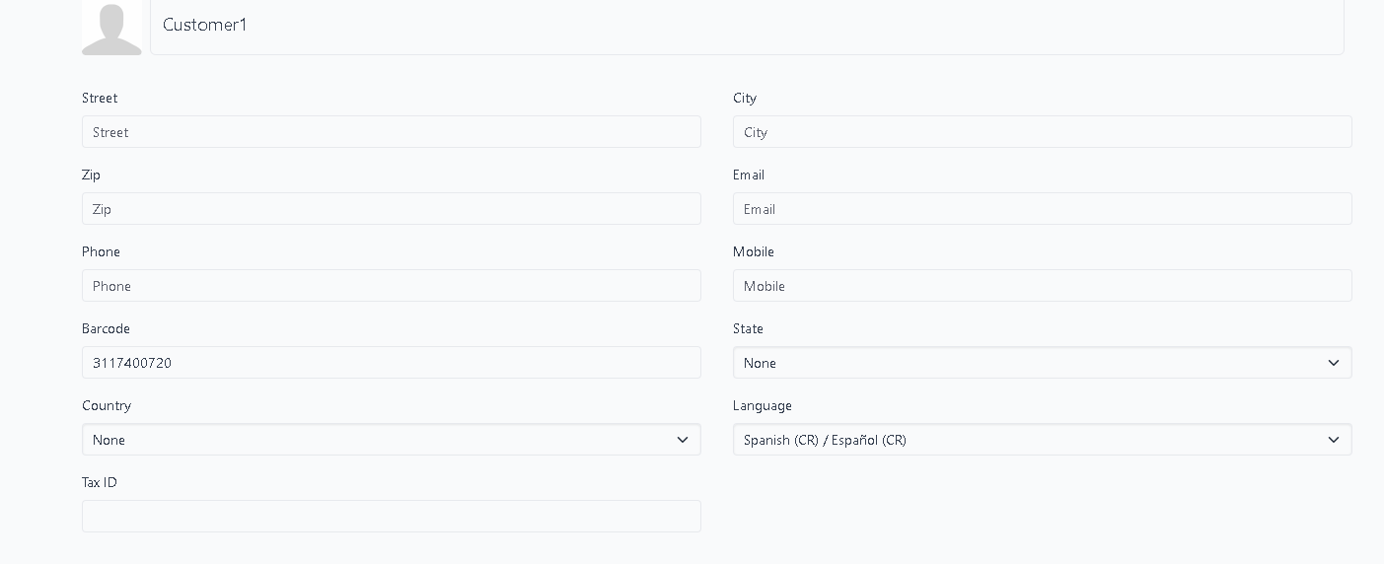This screenshot has height=564, width=1384.
Task: Click the customer avatar placeholder image
Action: (111, 28)
